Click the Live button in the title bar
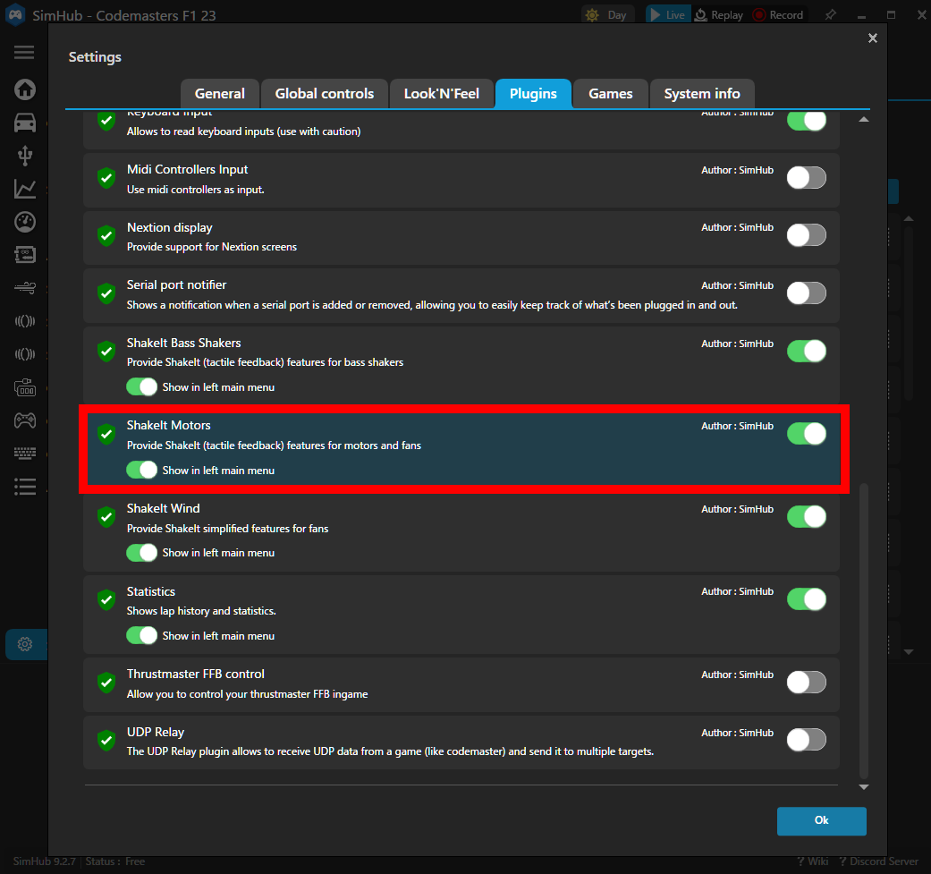This screenshot has height=874, width=931. pos(668,15)
